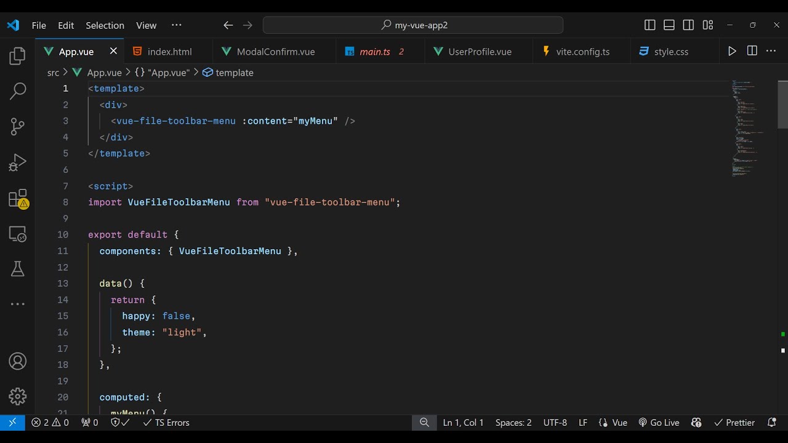This screenshot has height=443, width=788.
Task: Open editor More Actions menu
Action: (x=771, y=51)
